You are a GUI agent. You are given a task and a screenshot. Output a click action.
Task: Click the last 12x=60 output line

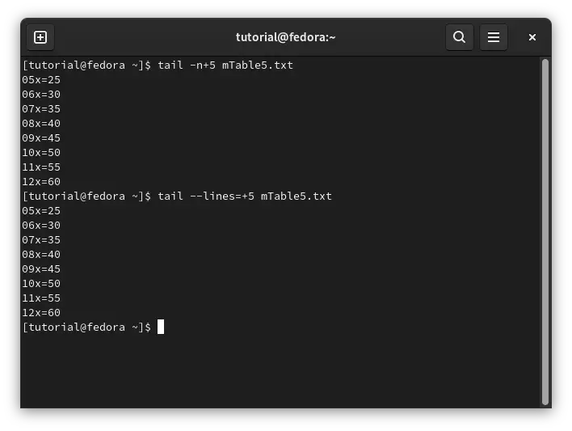pos(41,313)
